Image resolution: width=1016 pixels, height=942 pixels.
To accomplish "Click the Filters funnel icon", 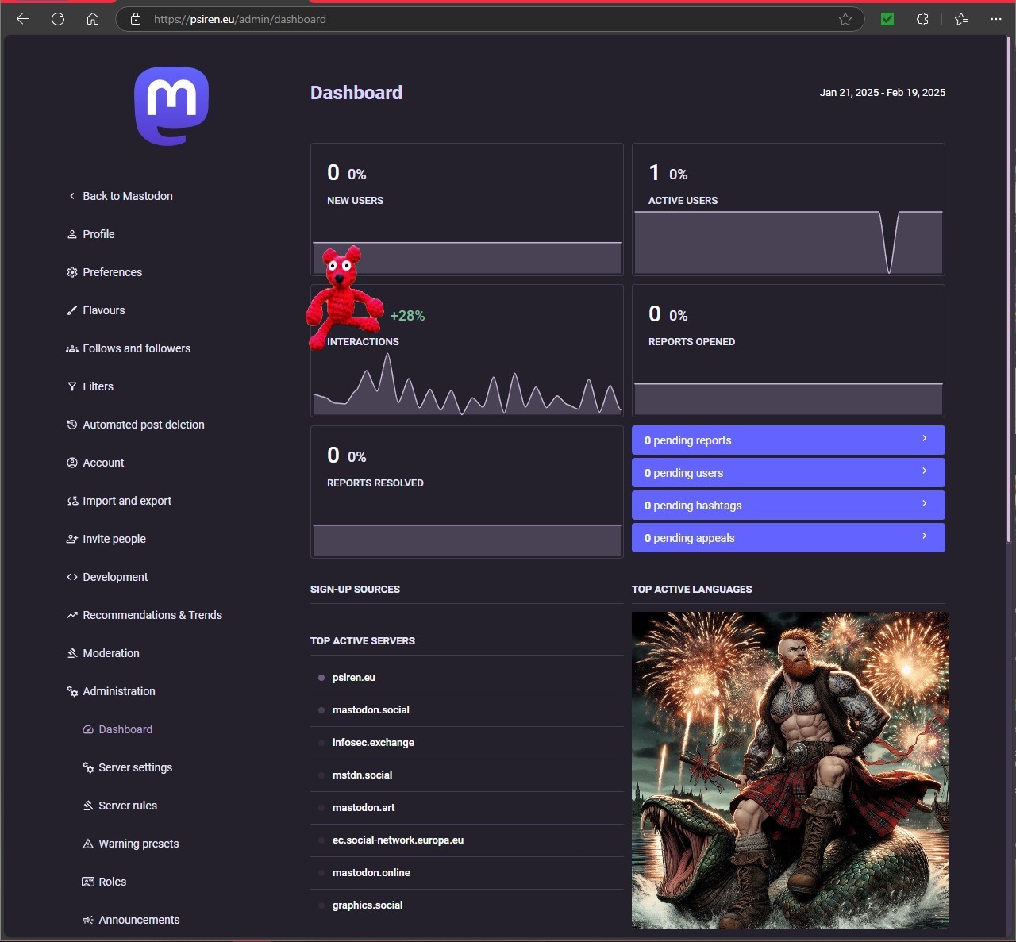I will click(72, 386).
